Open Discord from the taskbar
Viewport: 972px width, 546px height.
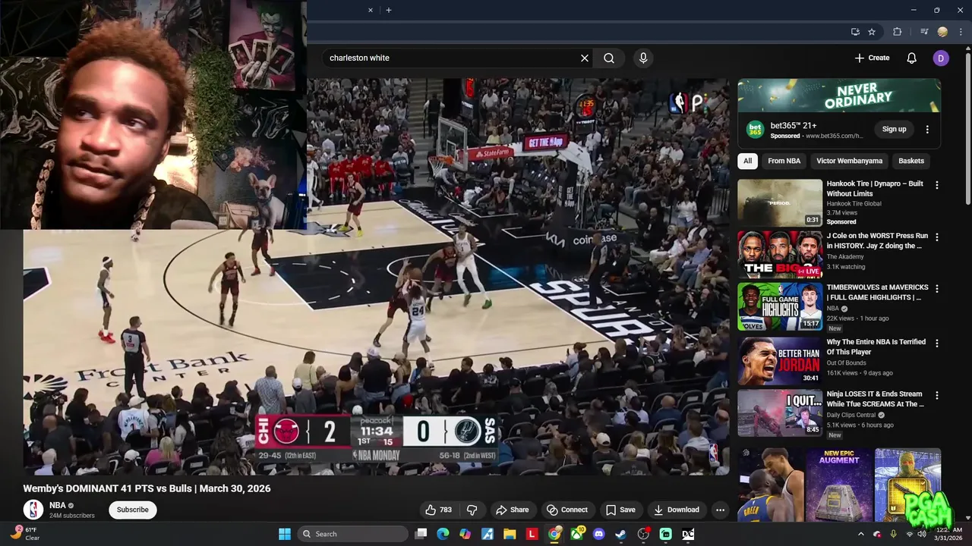pyautogui.click(x=599, y=534)
